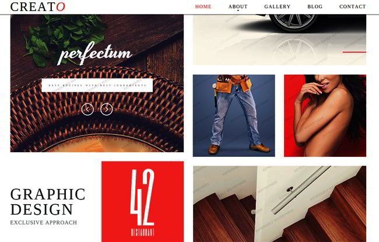This screenshot has height=242, width=379.
Task: Click the red accent line on car image
Action: 355,52
